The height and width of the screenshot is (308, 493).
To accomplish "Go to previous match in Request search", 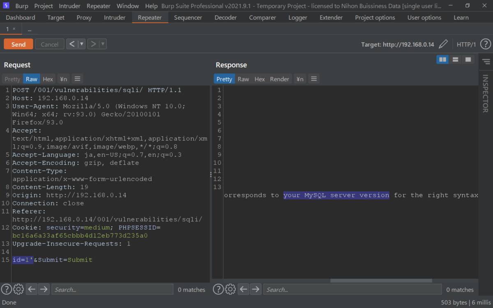I will pos(32,289).
